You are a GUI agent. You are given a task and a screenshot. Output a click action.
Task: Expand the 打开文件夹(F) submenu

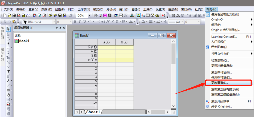(x=229, y=54)
